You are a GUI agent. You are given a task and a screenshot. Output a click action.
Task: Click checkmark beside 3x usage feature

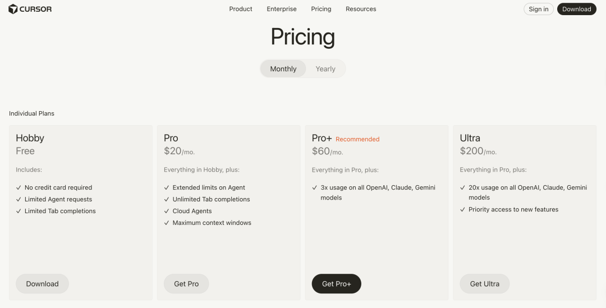(315, 188)
